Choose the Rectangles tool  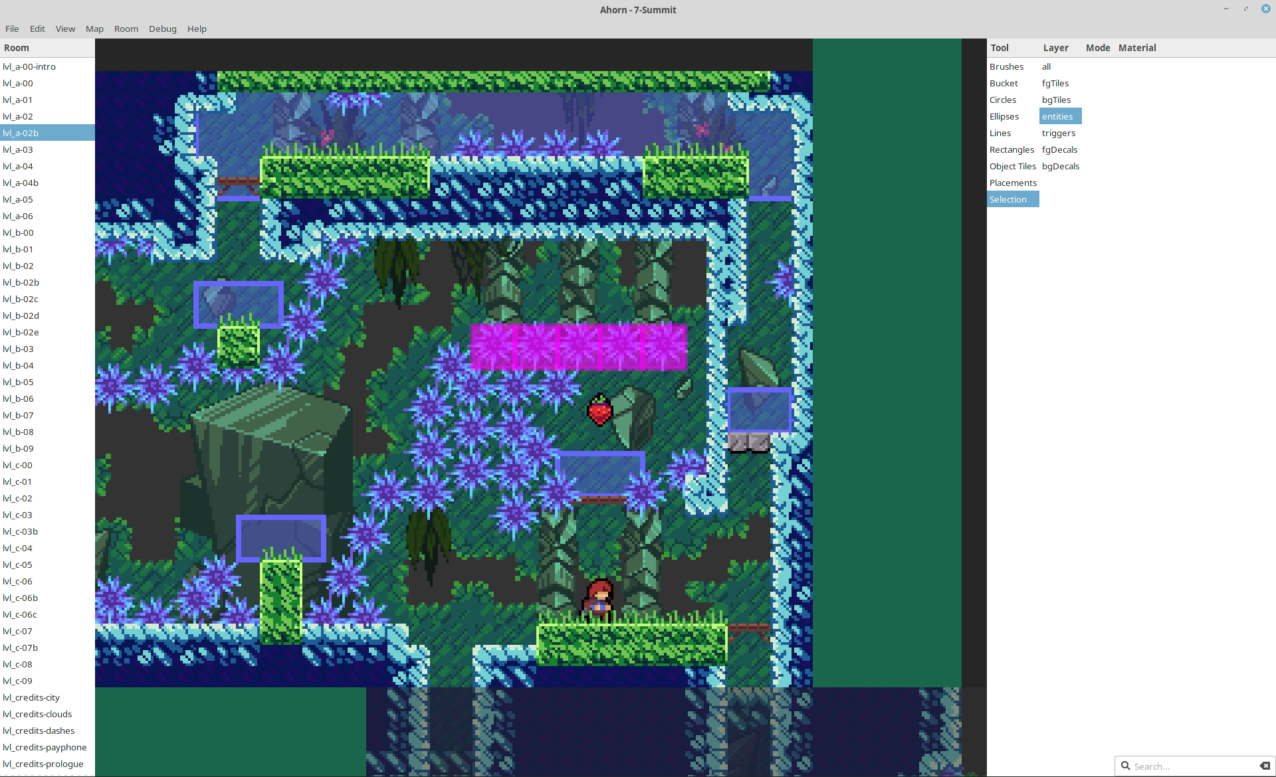(1011, 149)
